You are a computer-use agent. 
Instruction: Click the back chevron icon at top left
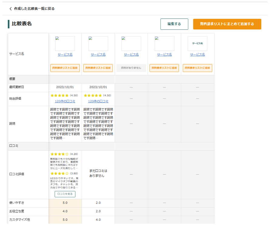coord(10,9)
